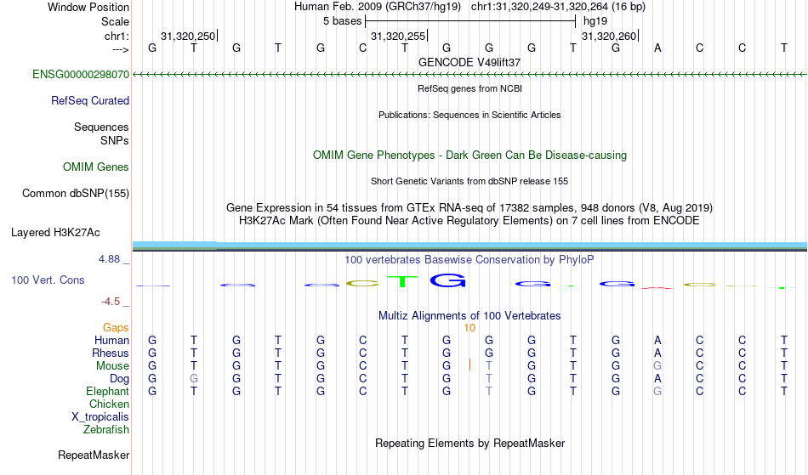808x475 pixels.
Task: Open the Common dbSNP(155) track label
Action: point(76,193)
